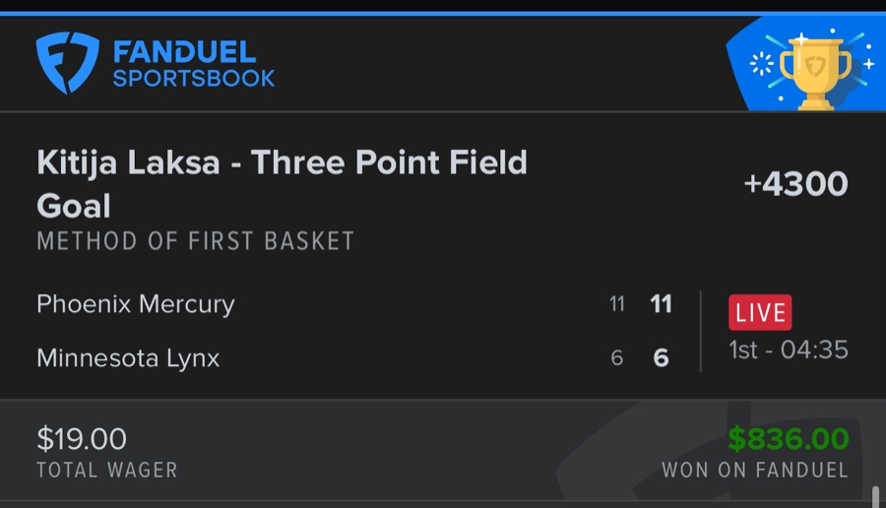Click Phoenix Mercury's light quarter score 11

pos(617,304)
